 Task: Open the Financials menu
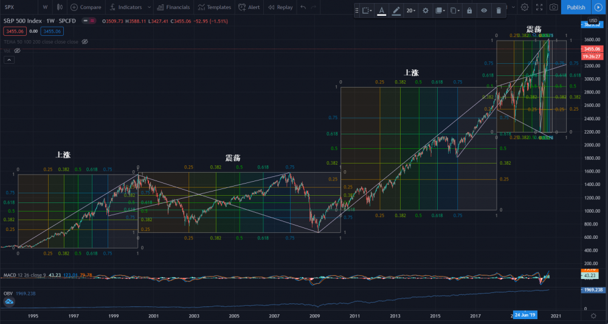(173, 7)
